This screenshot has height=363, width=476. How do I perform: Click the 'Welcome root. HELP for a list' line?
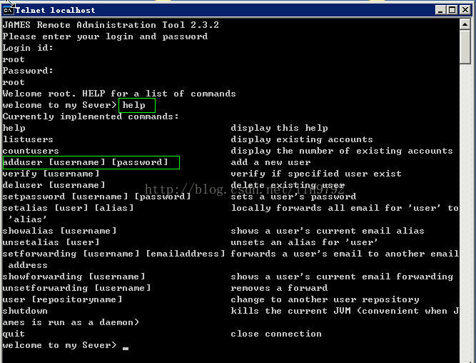(x=119, y=94)
